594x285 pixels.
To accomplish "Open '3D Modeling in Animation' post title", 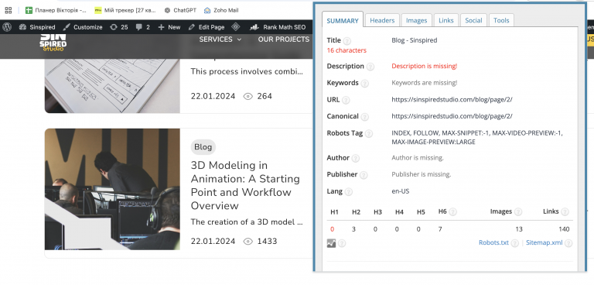I will (245, 186).
